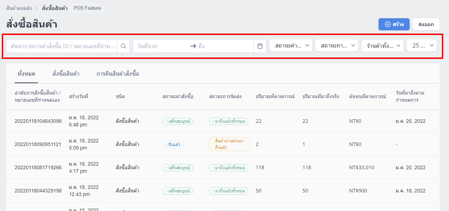The width and height of the screenshot is (449, 211).
Task: Click the ปริมาณที่คาดการณ์ column header
Action: pyautogui.click(x=275, y=96)
